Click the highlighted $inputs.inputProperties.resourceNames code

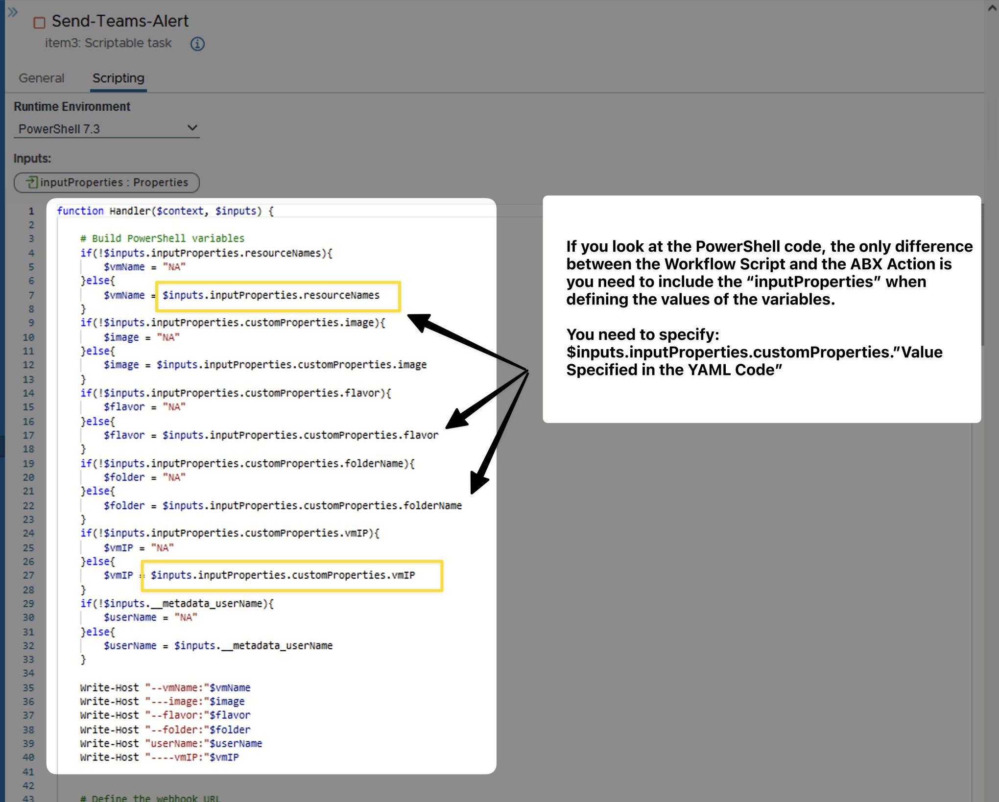pos(271,295)
